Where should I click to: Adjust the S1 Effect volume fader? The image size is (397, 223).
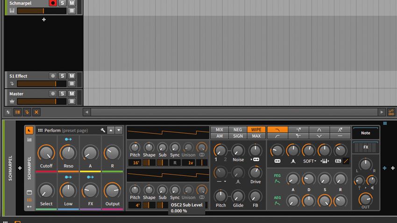pos(42,84)
